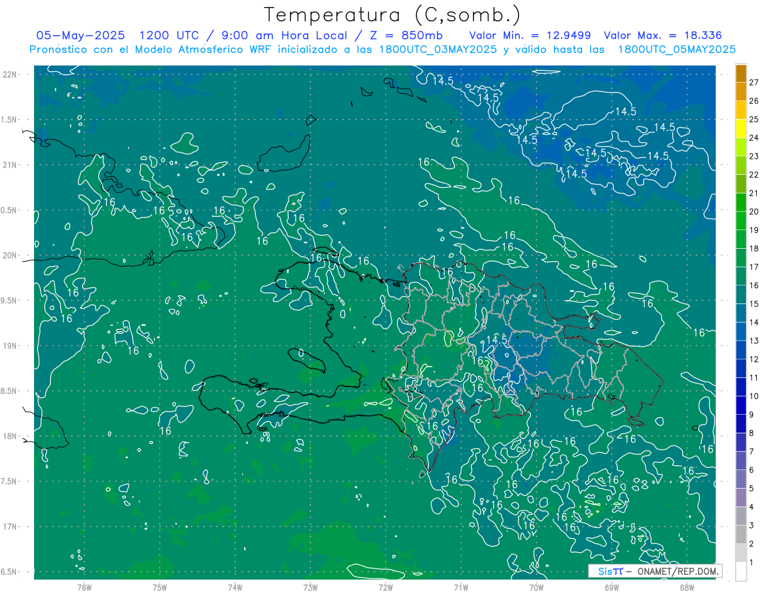
Task: Click the 71W longitude axis label
Action: pos(461,588)
